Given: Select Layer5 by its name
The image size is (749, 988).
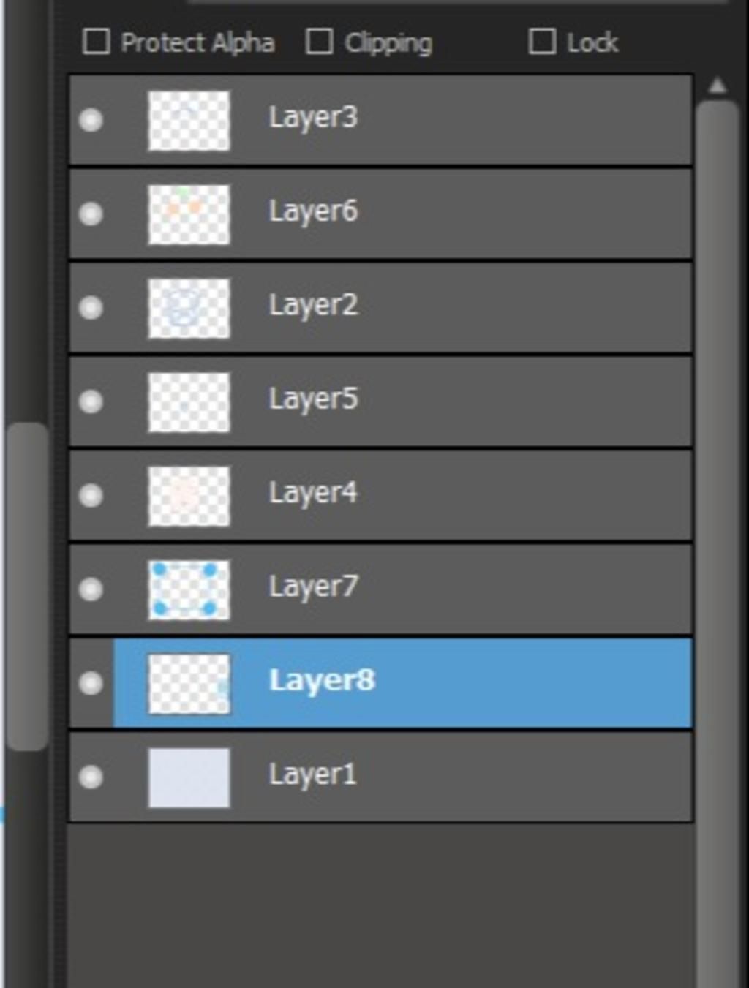Looking at the screenshot, I should point(313,400).
